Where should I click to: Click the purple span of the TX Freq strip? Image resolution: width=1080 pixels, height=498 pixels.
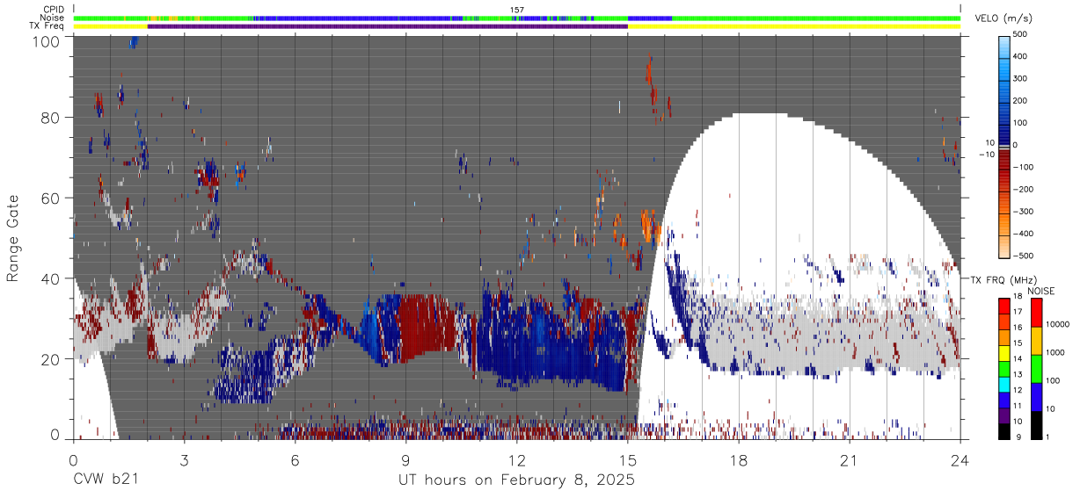tap(388, 26)
